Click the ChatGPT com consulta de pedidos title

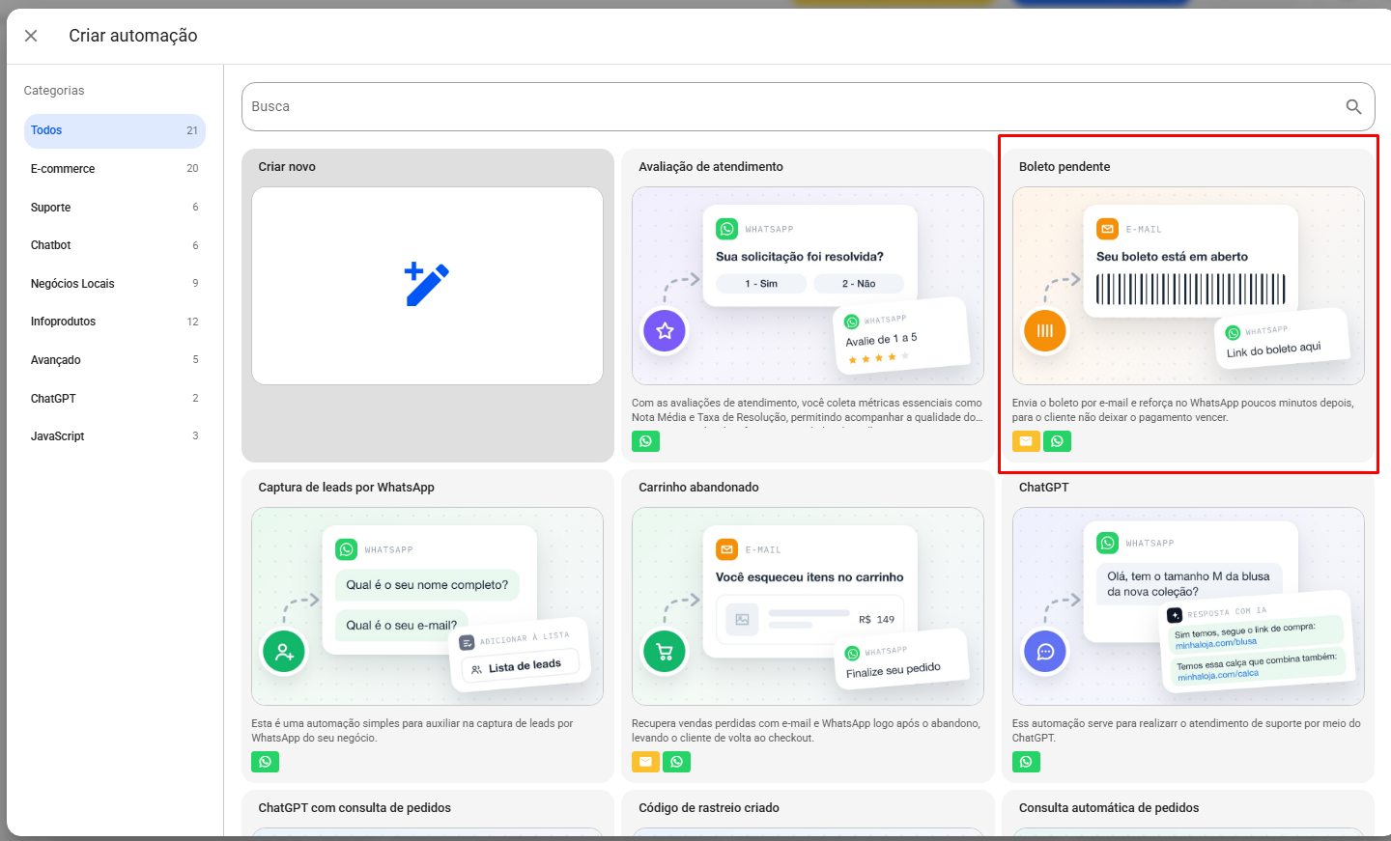coord(355,808)
